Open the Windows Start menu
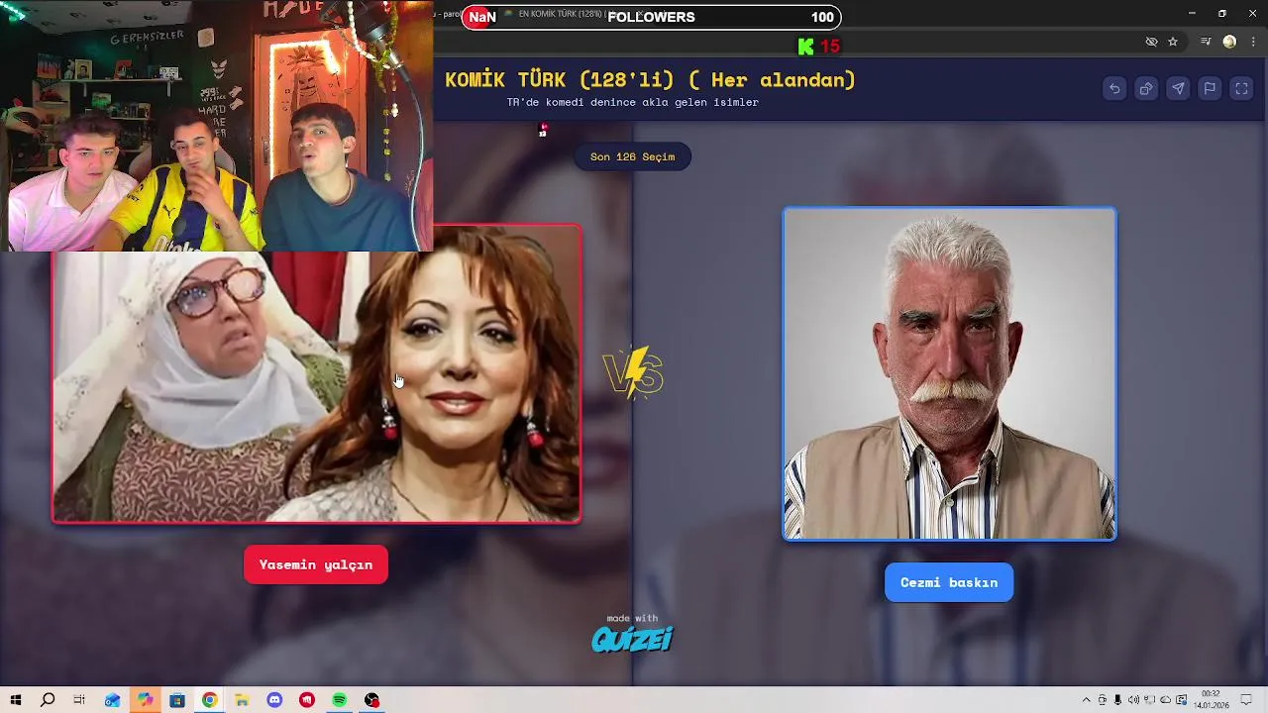 [x=16, y=700]
